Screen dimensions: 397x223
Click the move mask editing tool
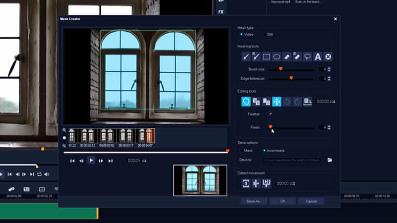click(x=277, y=102)
